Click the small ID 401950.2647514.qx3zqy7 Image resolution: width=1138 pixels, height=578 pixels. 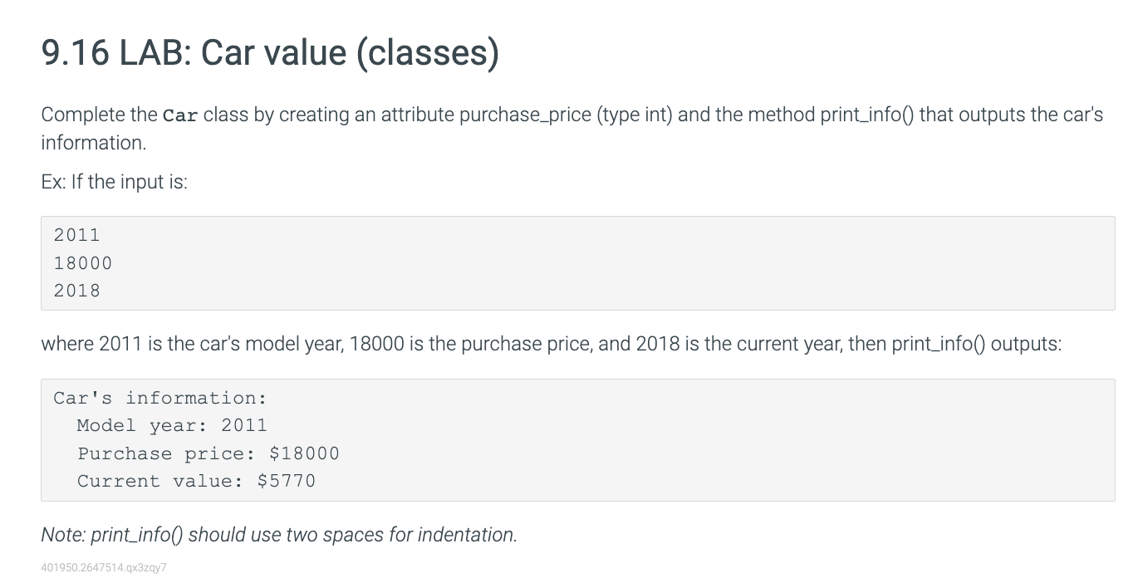coord(104,568)
